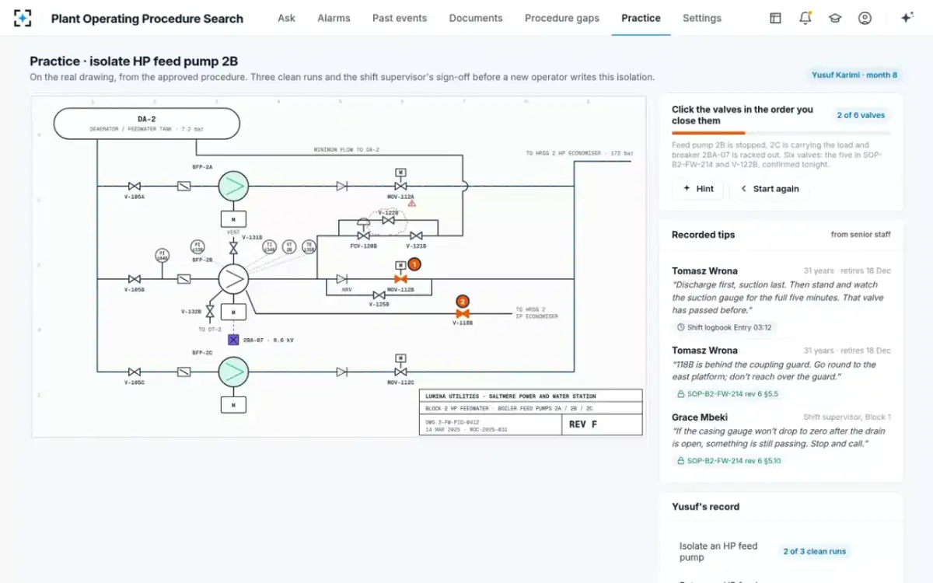Click the BFP-2A pump symbol
Image resolution: width=933 pixels, height=583 pixels.
(x=233, y=186)
